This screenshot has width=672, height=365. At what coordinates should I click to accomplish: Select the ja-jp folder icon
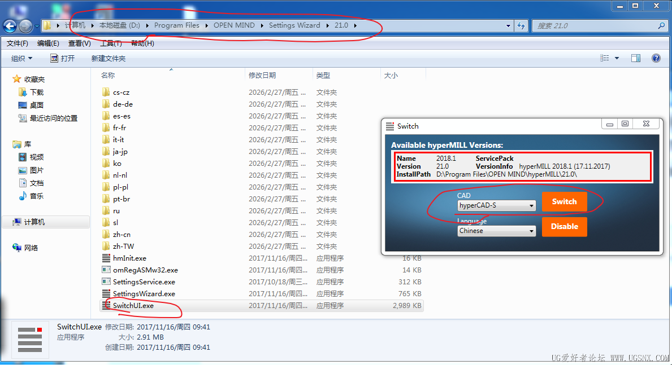click(x=106, y=152)
